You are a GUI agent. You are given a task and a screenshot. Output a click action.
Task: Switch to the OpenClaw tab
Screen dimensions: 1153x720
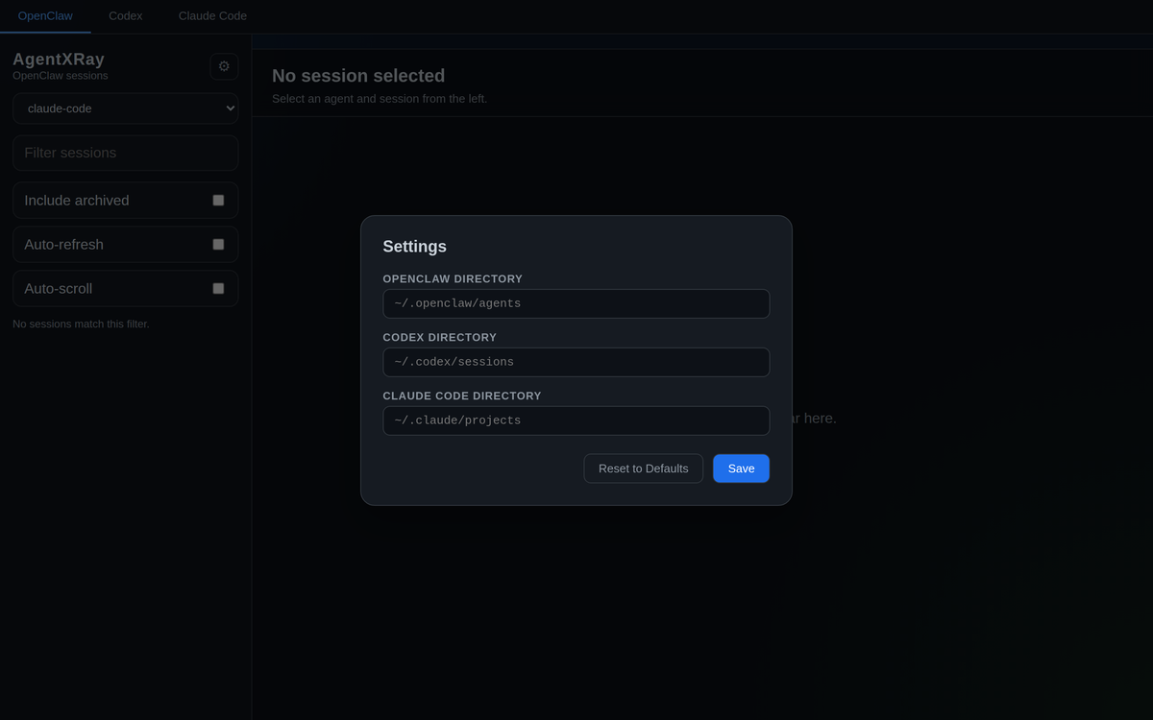[x=45, y=16]
